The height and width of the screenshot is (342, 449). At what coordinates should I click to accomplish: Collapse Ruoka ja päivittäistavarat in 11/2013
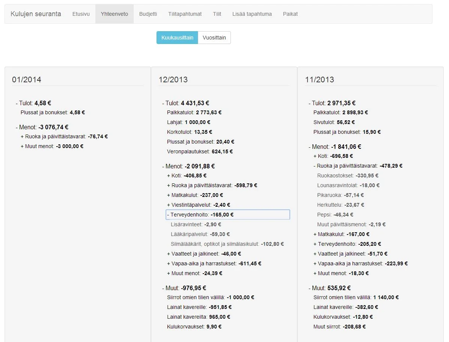click(x=345, y=166)
